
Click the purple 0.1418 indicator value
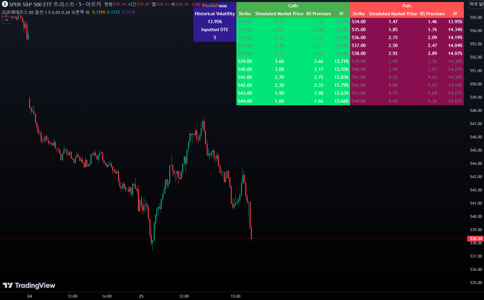[x=128, y=12]
